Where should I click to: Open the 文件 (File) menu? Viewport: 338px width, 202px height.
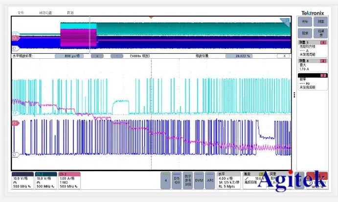pyautogui.click(x=21, y=12)
